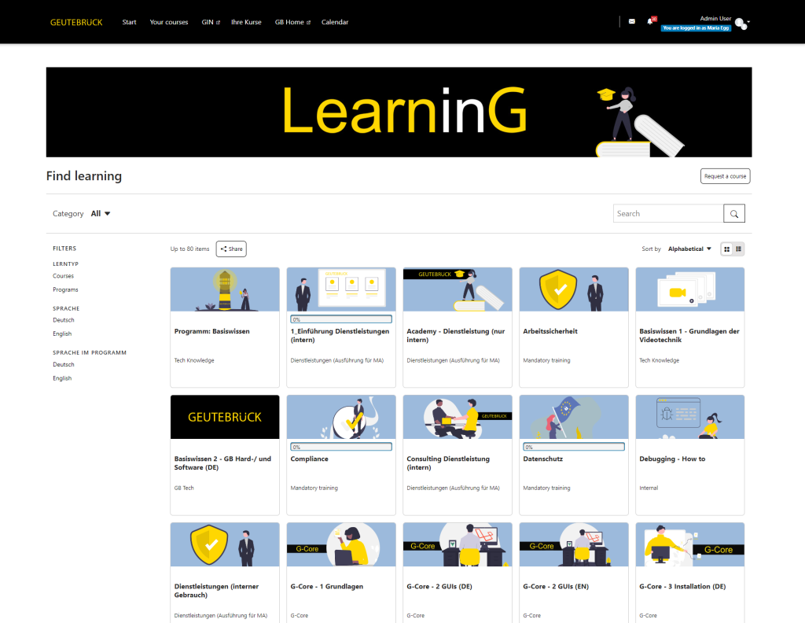Click the GB Tech category label
The height and width of the screenshot is (623, 805).
pyautogui.click(x=184, y=488)
